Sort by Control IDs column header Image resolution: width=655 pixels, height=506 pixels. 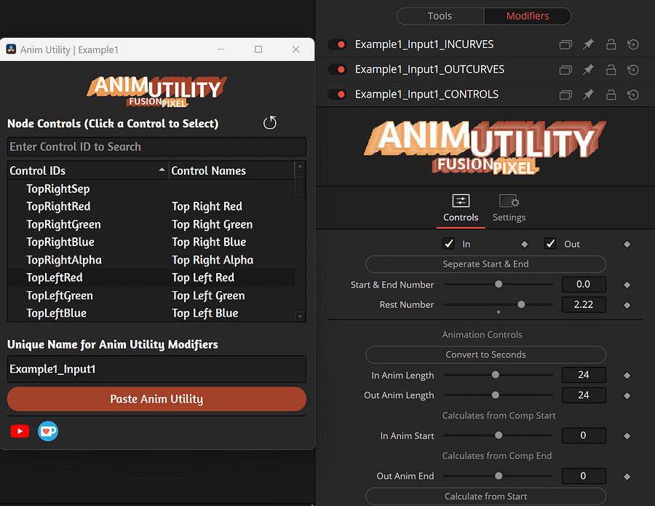point(88,170)
